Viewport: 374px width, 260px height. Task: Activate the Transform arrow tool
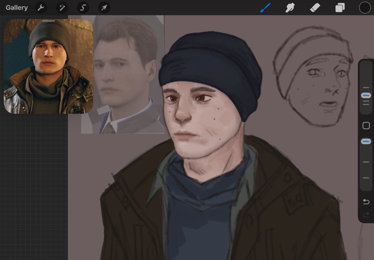point(104,7)
